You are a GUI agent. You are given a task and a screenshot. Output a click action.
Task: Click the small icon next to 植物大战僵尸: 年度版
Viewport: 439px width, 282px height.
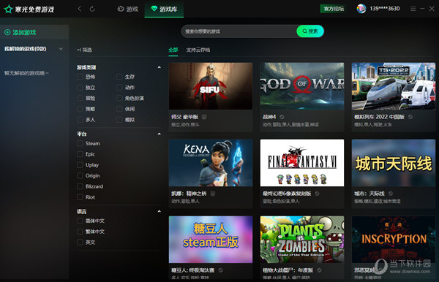point(319,270)
